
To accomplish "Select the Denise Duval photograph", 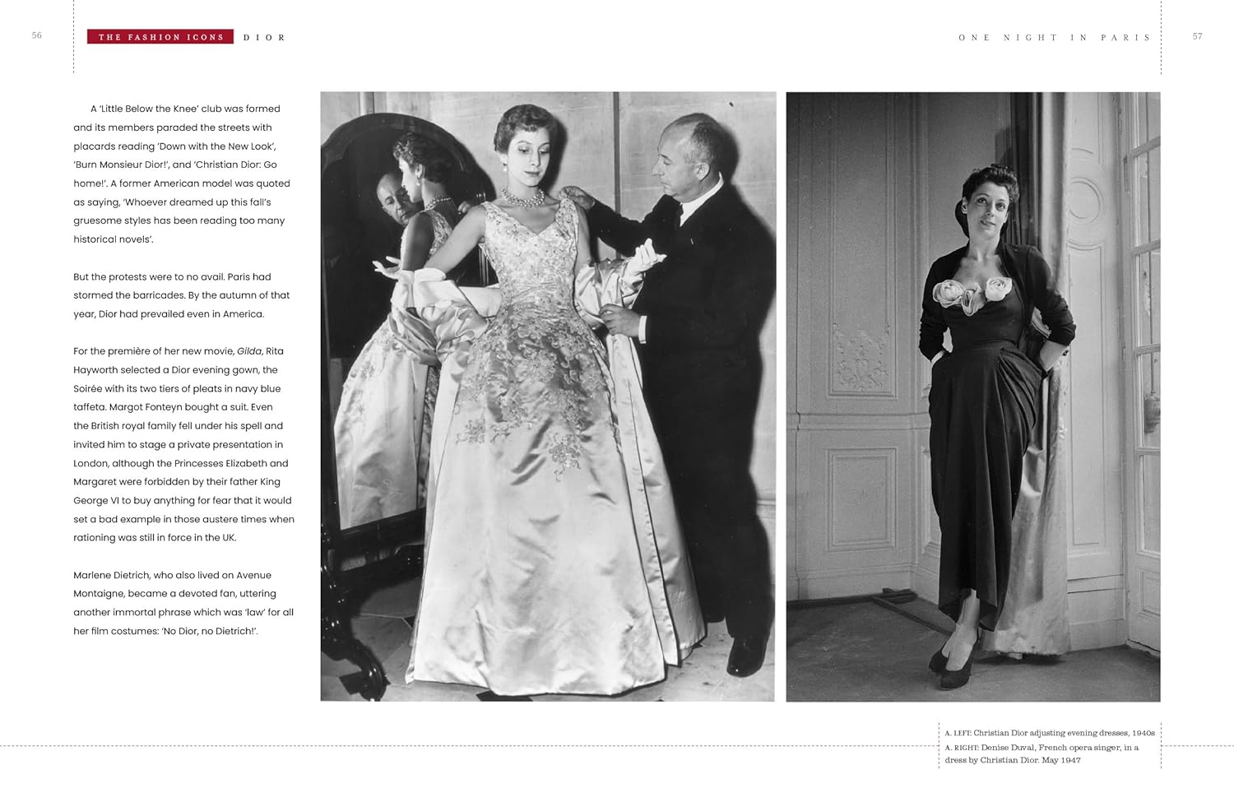I will (x=973, y=396).
